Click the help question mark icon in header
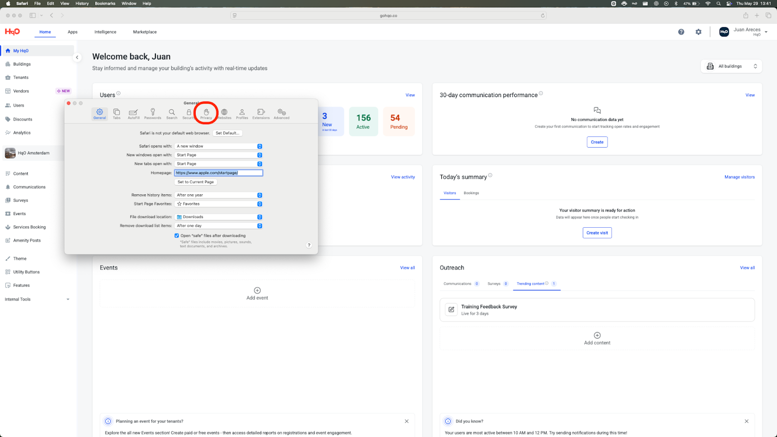The height and width of the screenshot is (437, 777). [x=681, y=32]
